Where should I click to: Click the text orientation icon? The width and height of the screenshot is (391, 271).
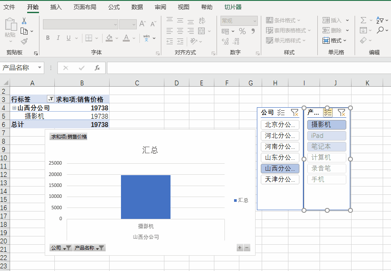tap(193, 41)
